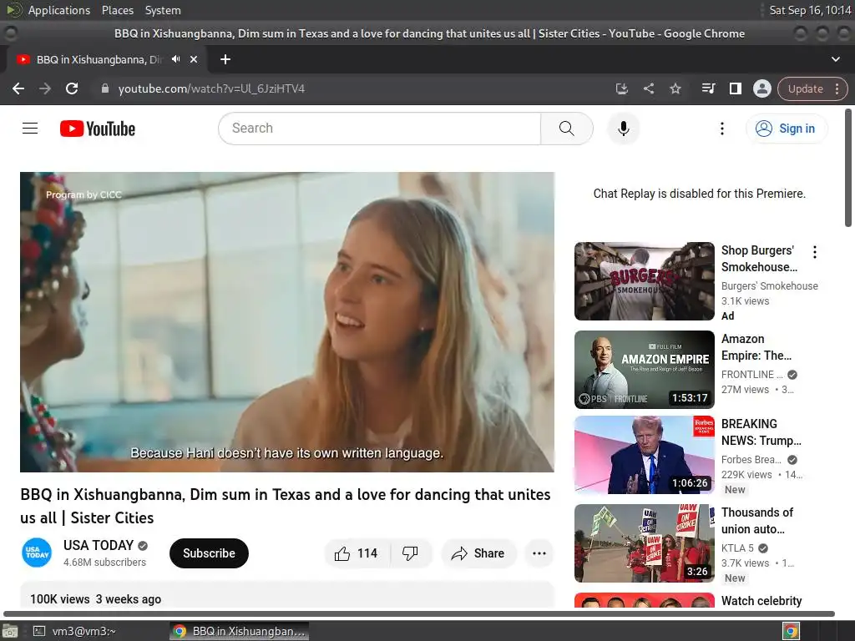855x641 pixels.
Task: Dislike the video with thumbs down
Action: point(410,553)
